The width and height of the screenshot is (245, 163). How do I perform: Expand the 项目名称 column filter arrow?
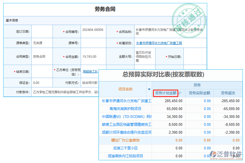(149, 89)
